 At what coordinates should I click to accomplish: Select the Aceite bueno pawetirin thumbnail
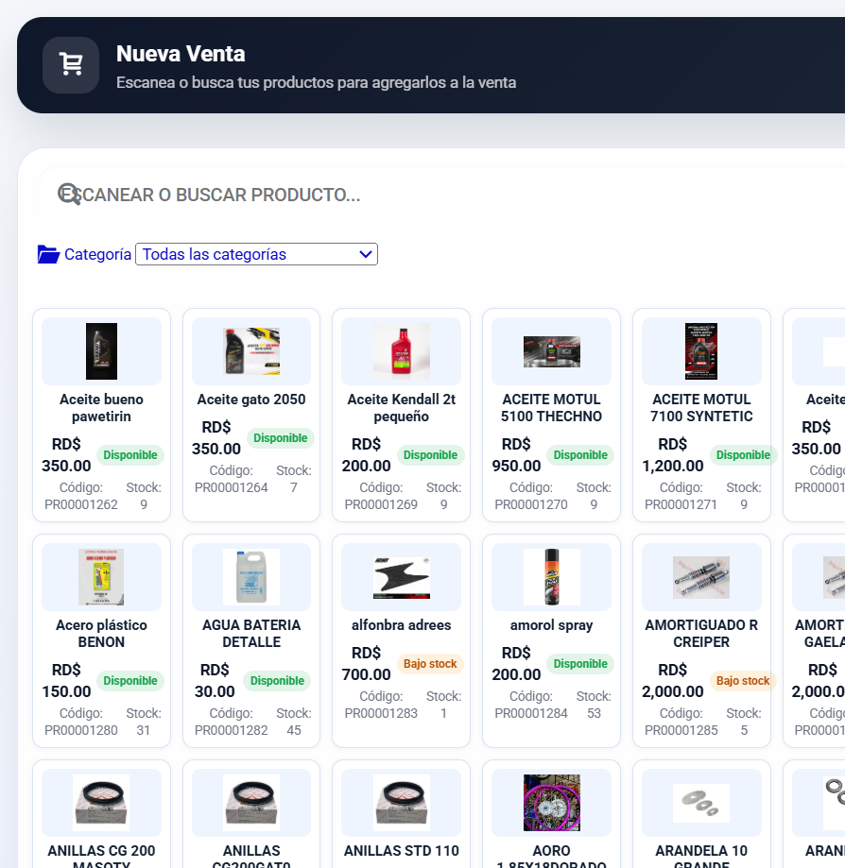[x=101, y=351]
